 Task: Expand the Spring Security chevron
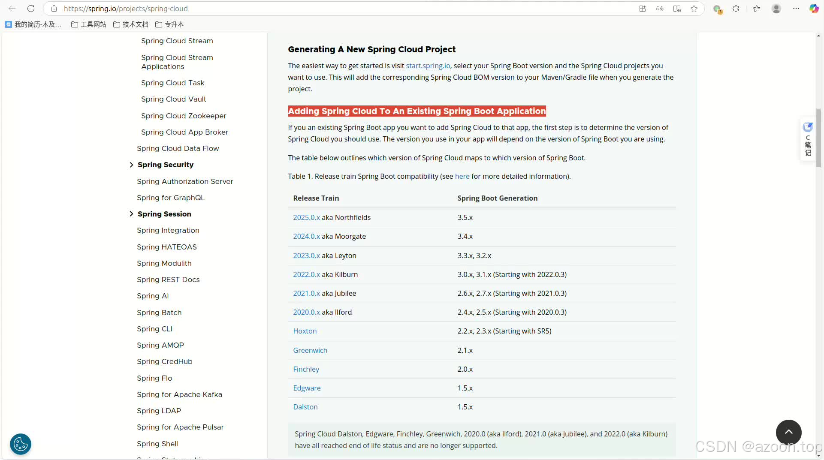(131, 165)
